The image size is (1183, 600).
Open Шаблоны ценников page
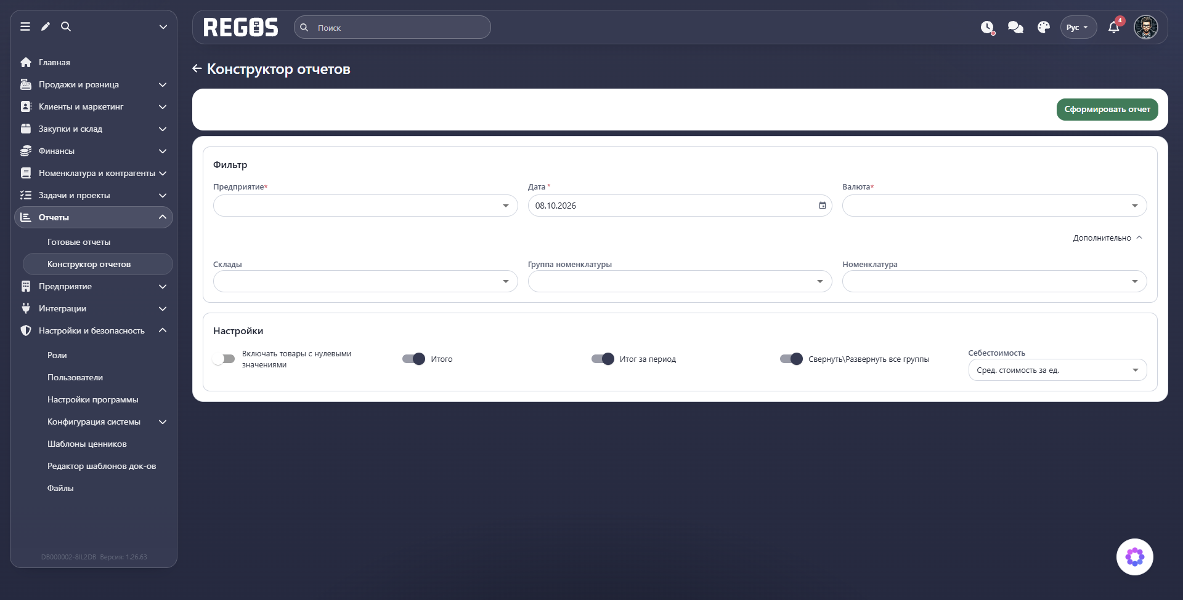point(97,444)
